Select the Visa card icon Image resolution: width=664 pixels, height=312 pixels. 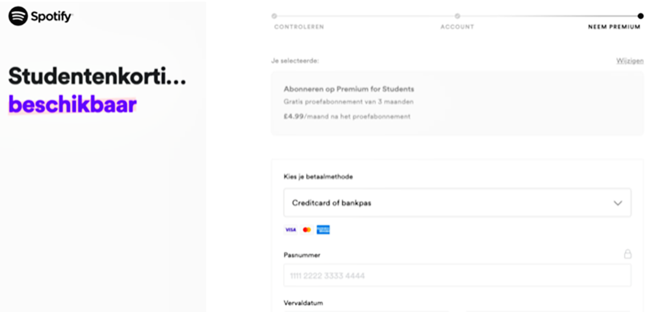tap(290, 230)
